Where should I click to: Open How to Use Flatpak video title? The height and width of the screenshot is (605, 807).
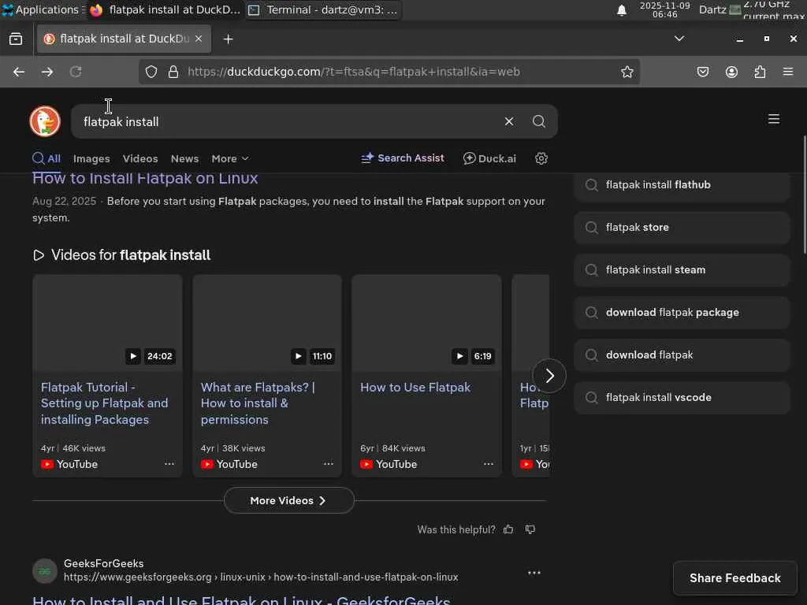pos(415,388)
